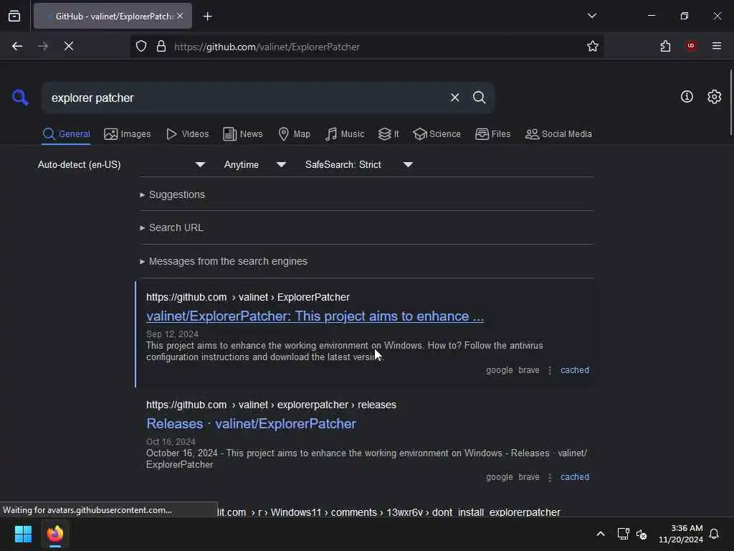Open the Auto-detect (en-US) language dropdown

click(x=122, y=164)
